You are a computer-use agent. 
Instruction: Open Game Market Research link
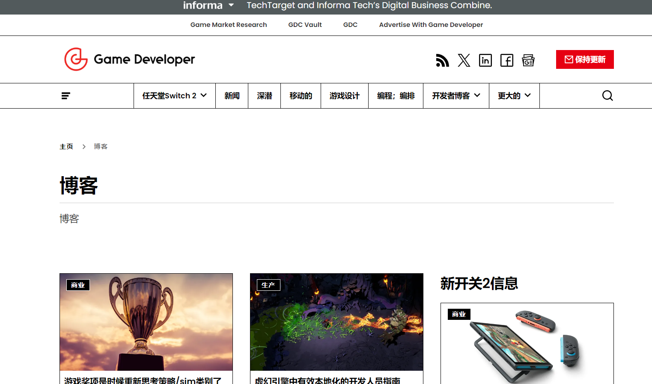(x=229, y=25)
